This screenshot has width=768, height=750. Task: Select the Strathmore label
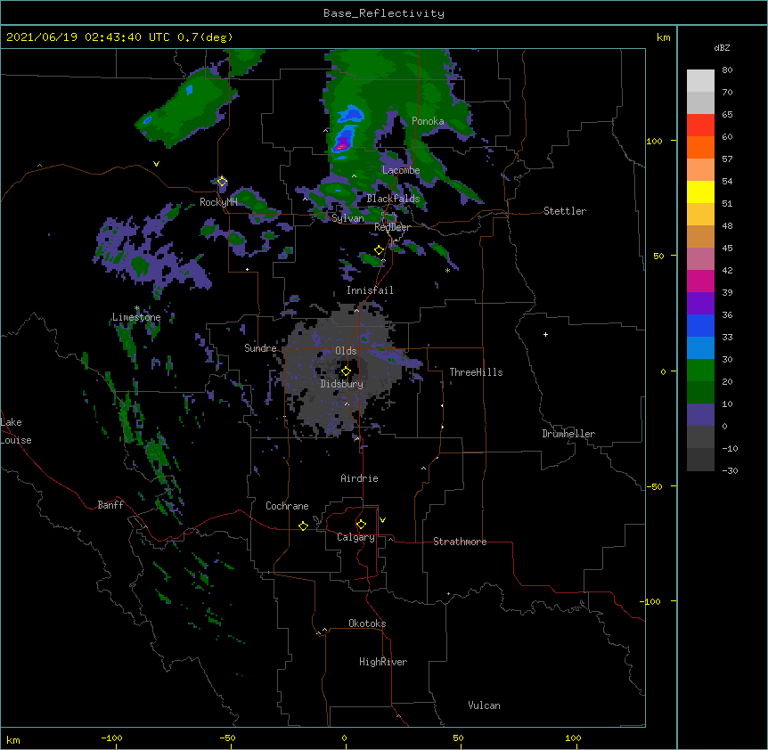460,542
